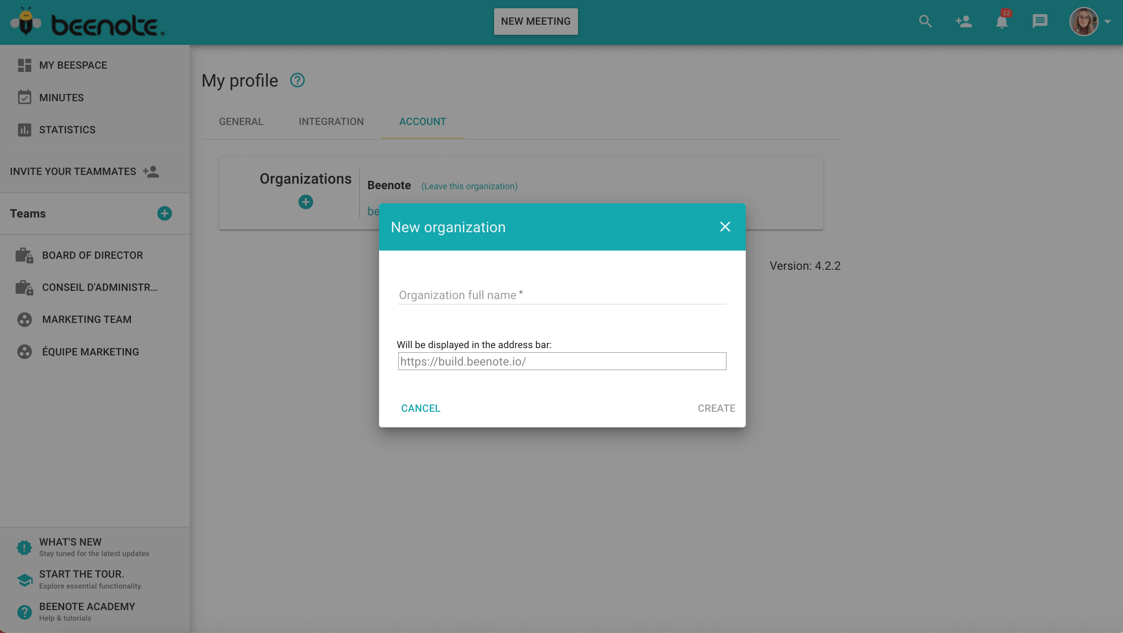Click the New Meeting button
Image resolution: width=1123 pixels, height=633 pixels.
point(536,22)
